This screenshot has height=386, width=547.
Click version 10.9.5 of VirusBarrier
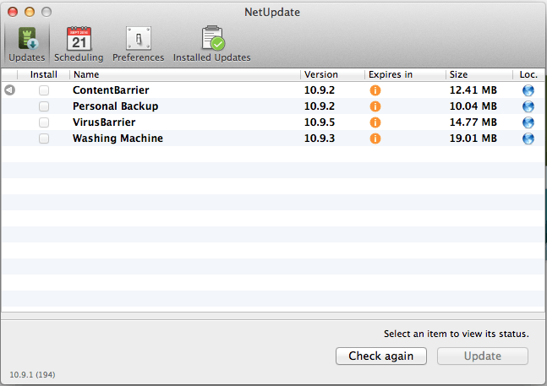pyautogui.click(x=320, y=122)
